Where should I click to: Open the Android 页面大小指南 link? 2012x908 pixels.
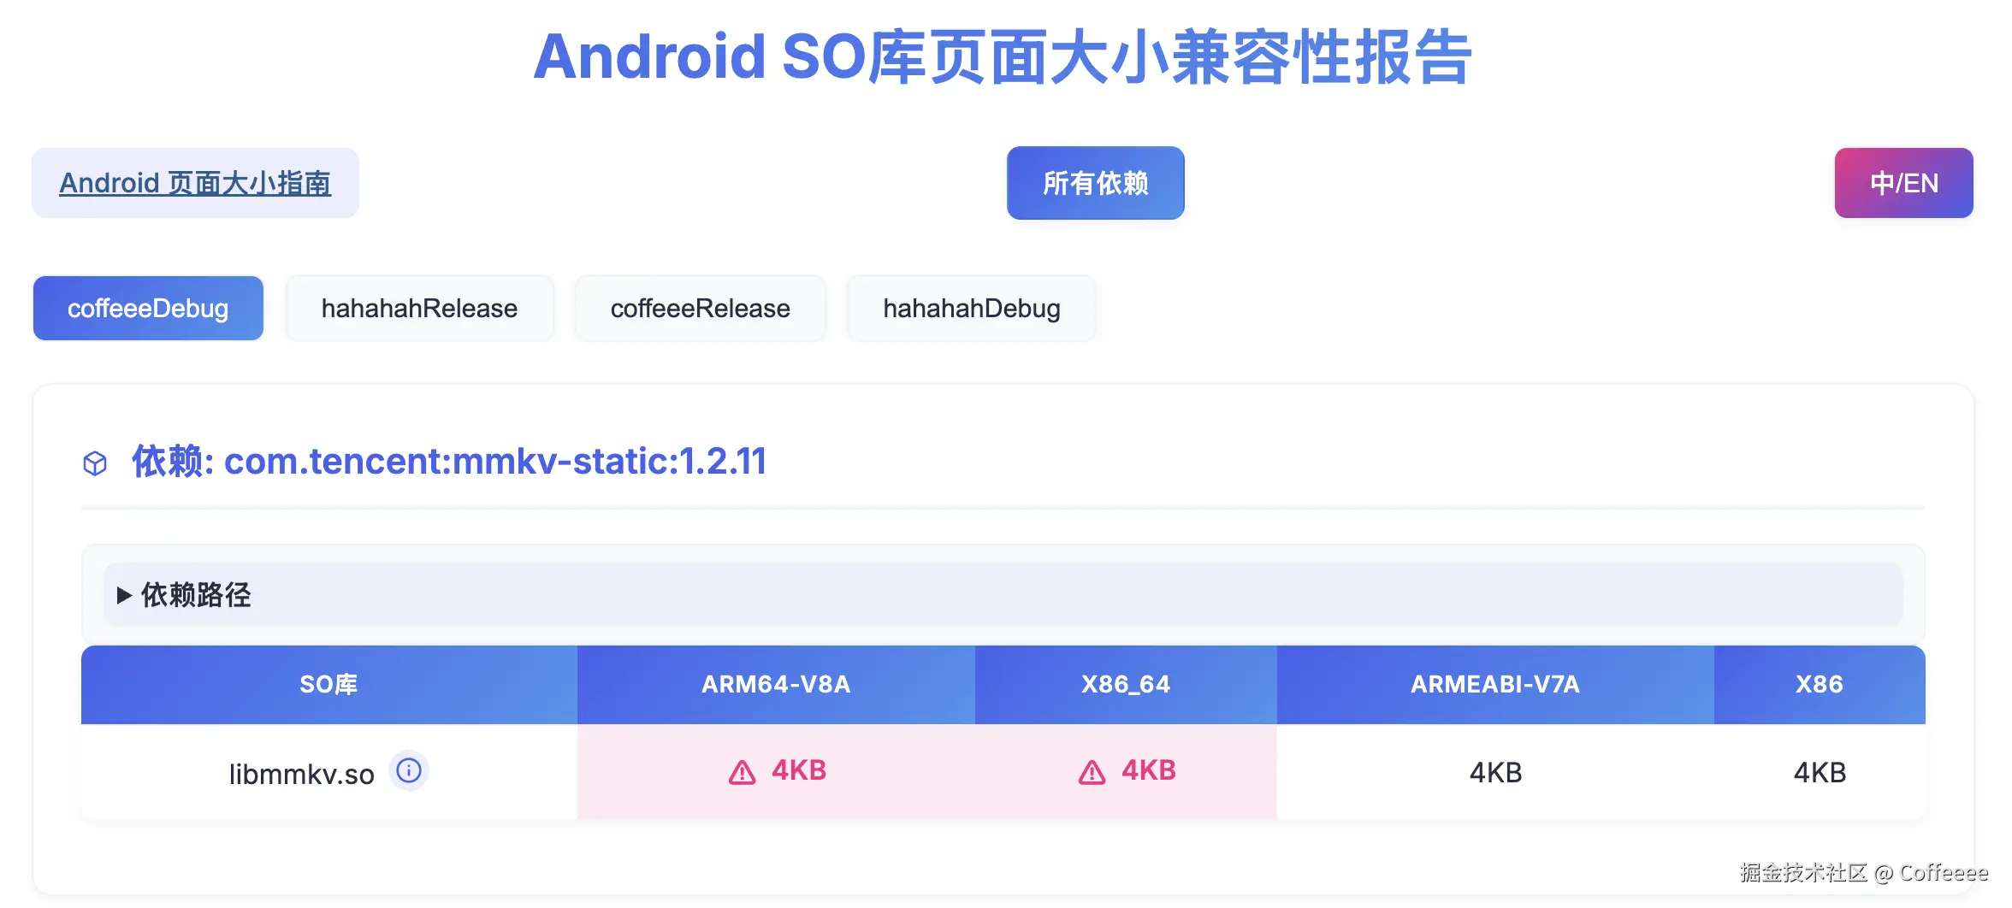(x=195, y=183)
